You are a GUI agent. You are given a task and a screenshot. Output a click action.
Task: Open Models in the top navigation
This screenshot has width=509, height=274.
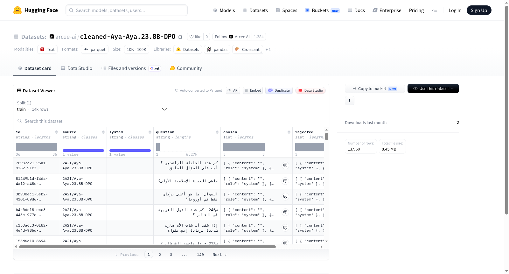[x=224, y=10]
